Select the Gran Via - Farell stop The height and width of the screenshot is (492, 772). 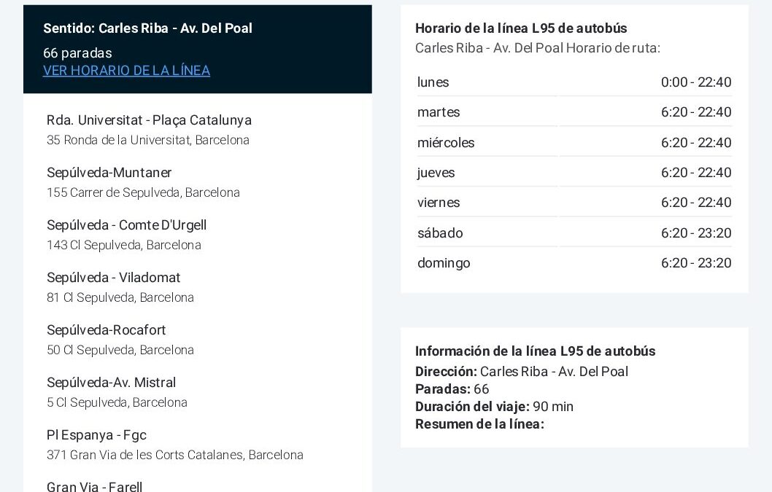(95, 486)
